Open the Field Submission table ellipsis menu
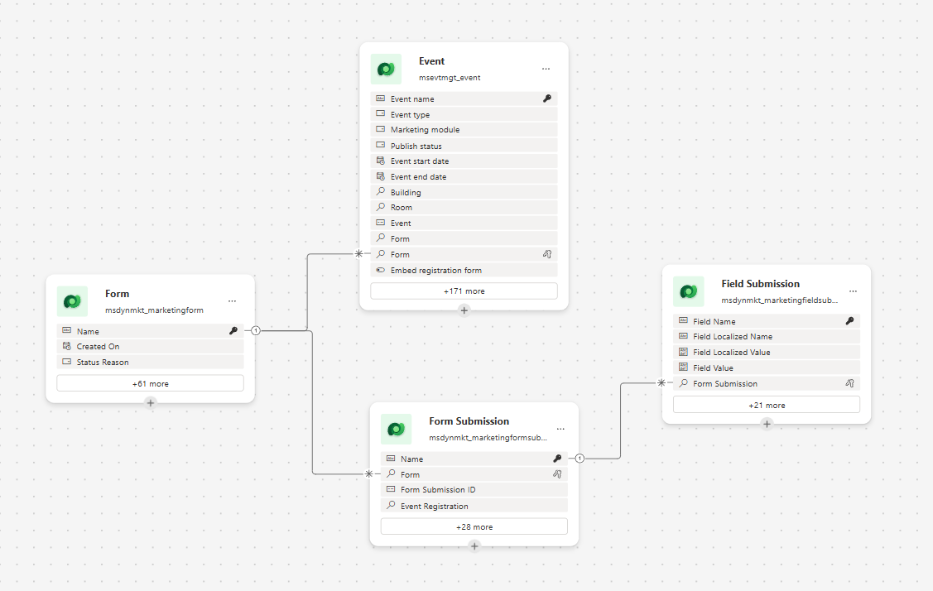 [853, 291]
